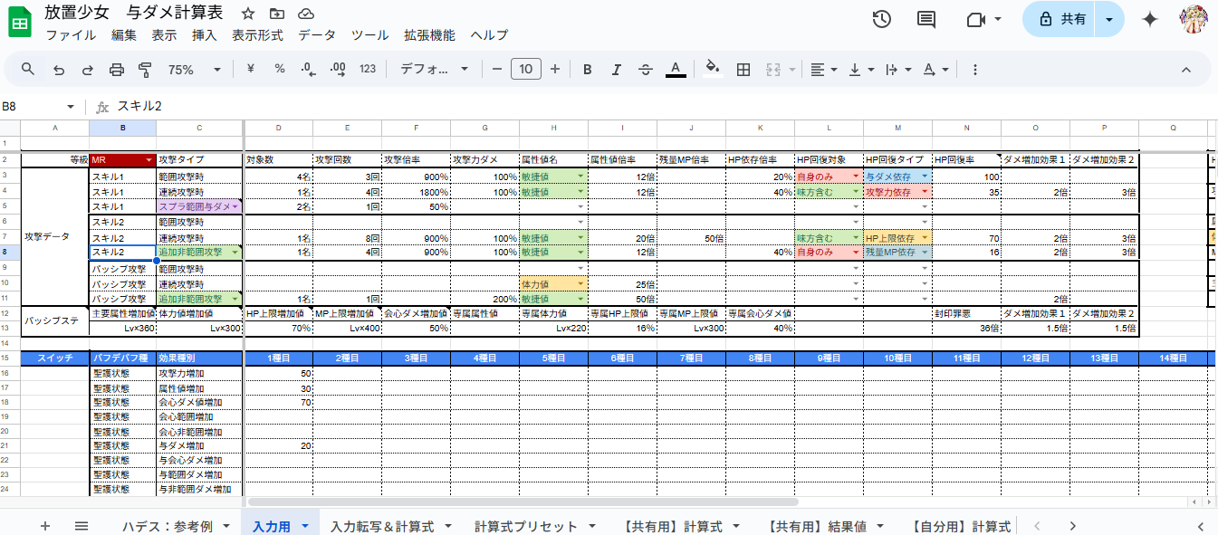Open the 75% zoom dropdown
1218x535 pixels.
click(x=194, y=70)
